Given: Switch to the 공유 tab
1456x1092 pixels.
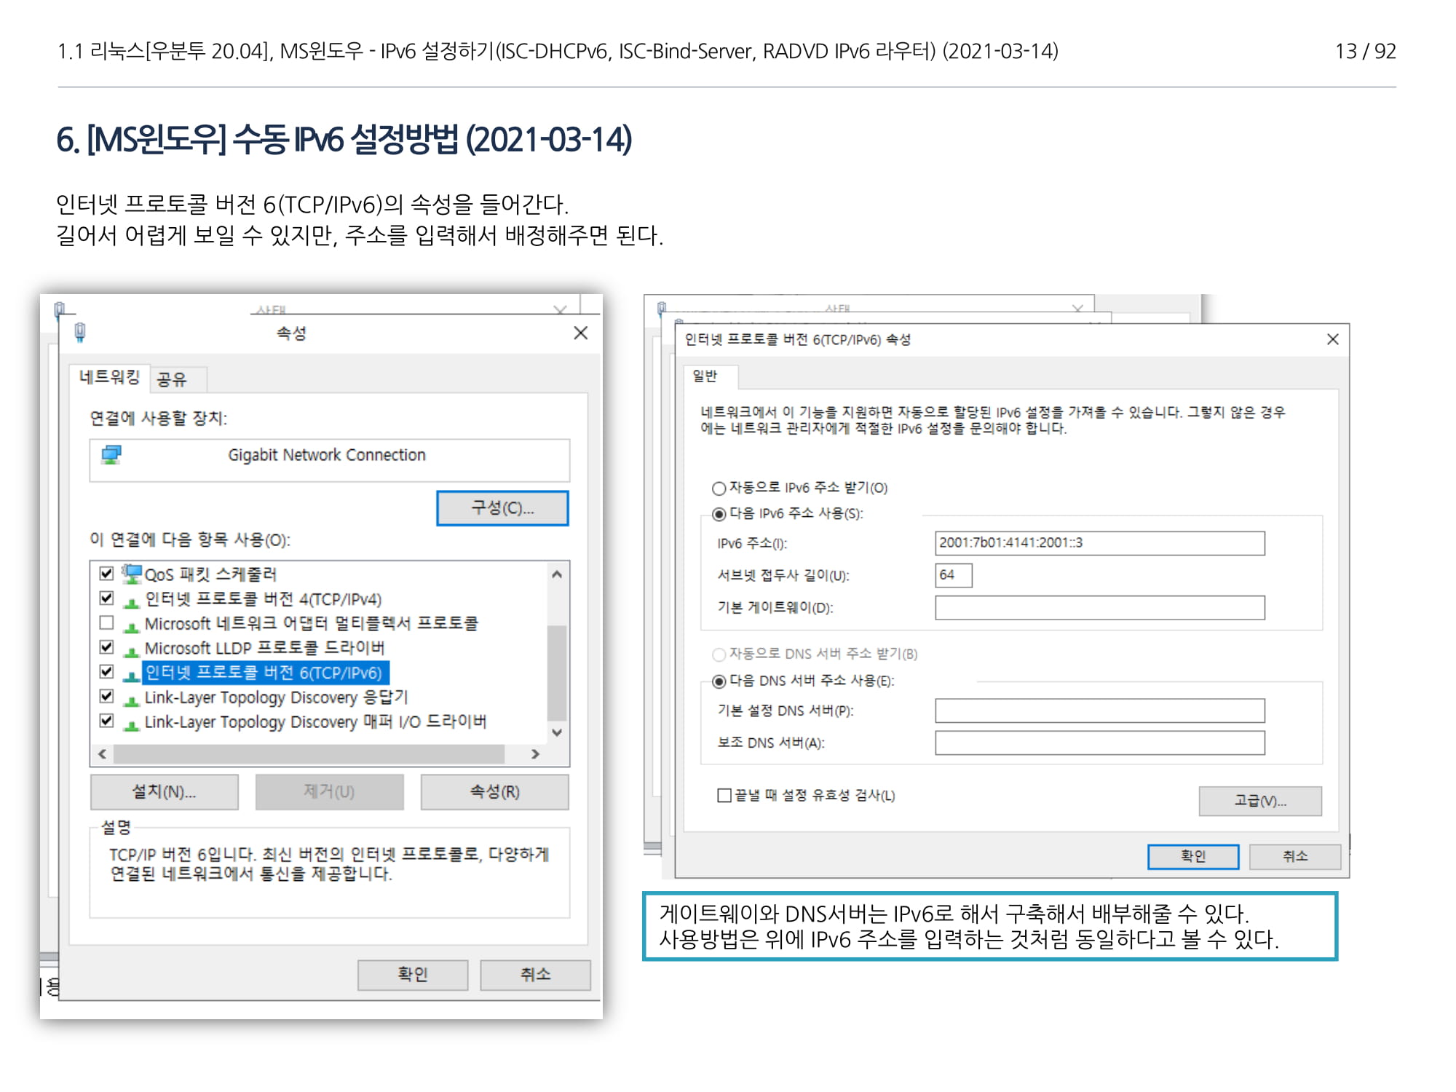Looking at the screenshot, I should (x=172, y=379).
